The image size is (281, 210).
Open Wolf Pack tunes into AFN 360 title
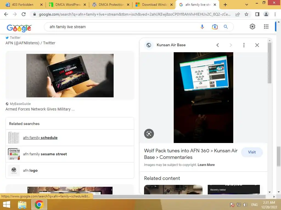pyautogui.click(x=191, y=154)
